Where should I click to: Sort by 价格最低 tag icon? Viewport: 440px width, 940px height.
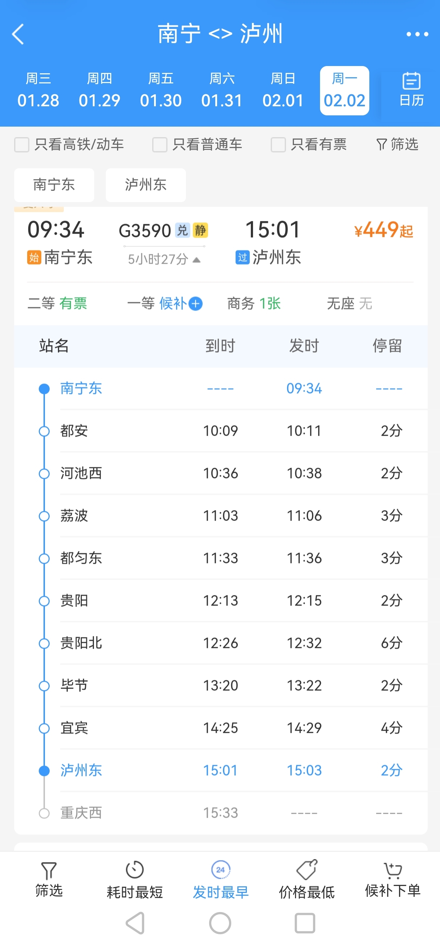307,870
